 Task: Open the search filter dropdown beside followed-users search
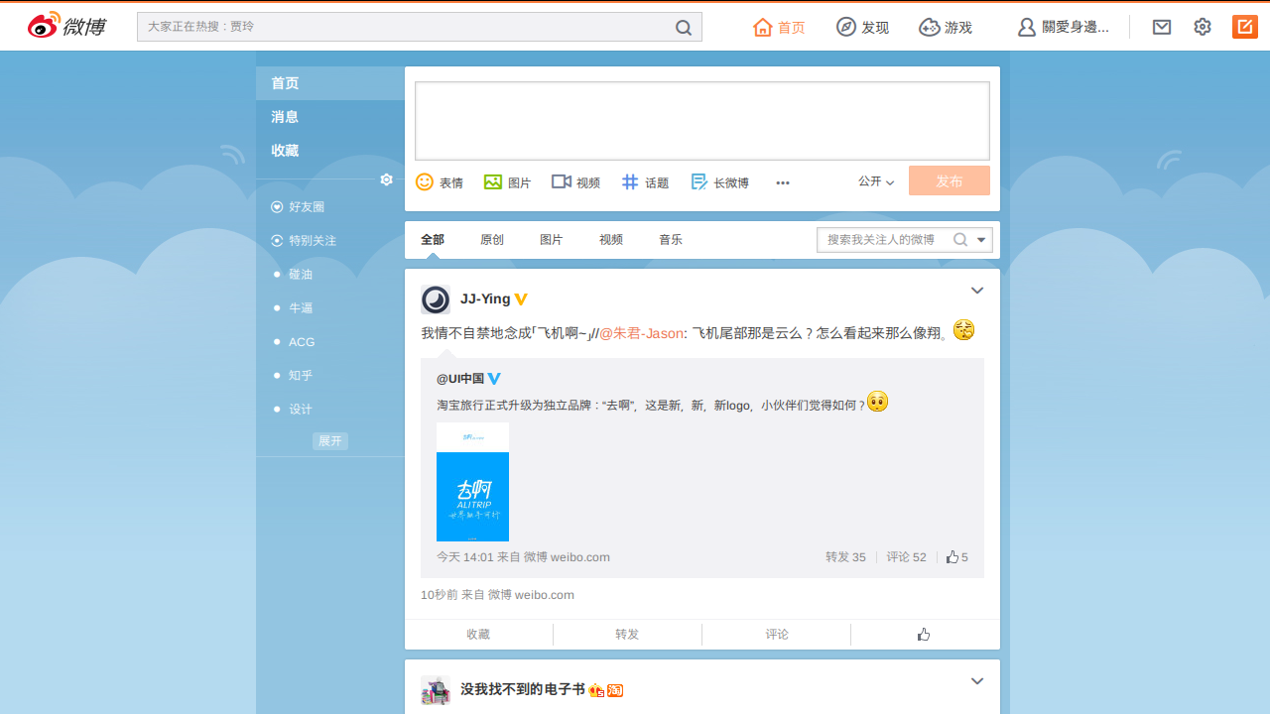point(978,239)
